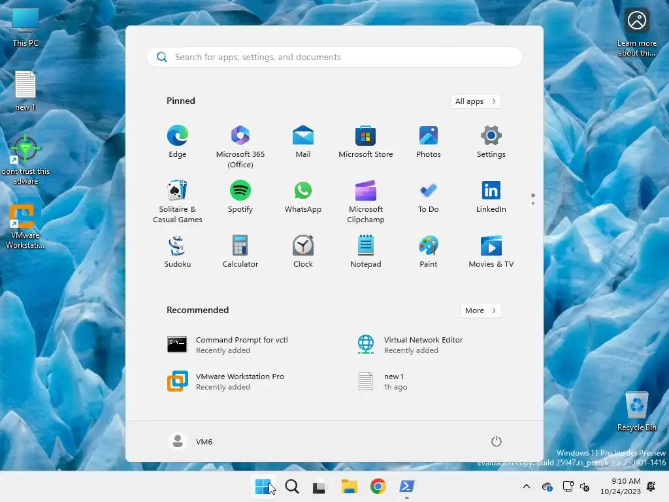
Task: Open Task View on the taskbar
Action: tap(319, 486)
